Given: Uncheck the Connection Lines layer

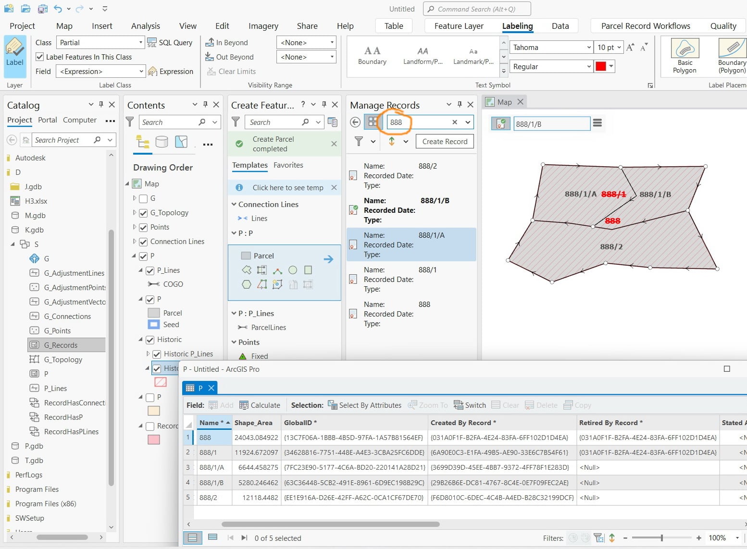Looking at the screenshot, I should click(x=143, y=242).
